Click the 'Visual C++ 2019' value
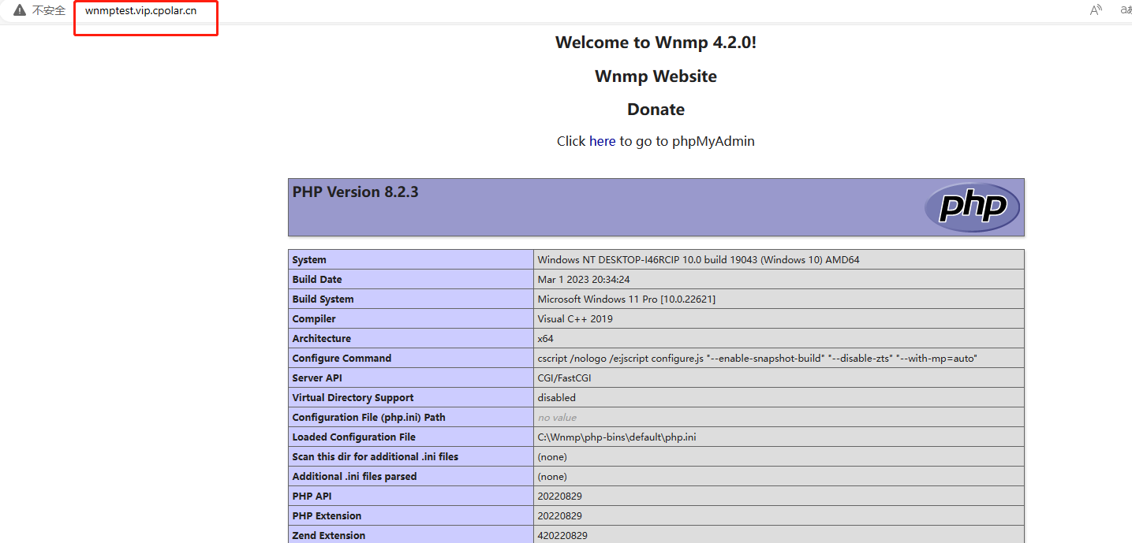Screen dimensions: 1132x543 575,319
